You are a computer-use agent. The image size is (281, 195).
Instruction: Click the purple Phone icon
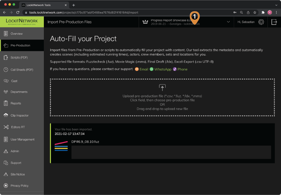[175, 69]
